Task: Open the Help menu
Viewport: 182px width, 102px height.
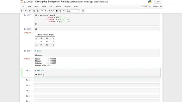Action: tap(76, 7)
